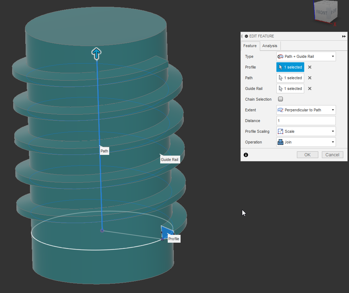
Task: Open the Profile Scaling dropdown
Action: pos(306,131)
